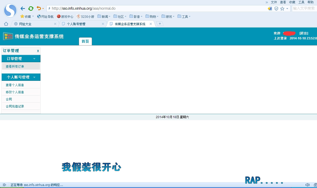The image size is (317, 188).
Task: Close the 传媒业务运营支撑系统 tab
Action: [x=151, y=24]
